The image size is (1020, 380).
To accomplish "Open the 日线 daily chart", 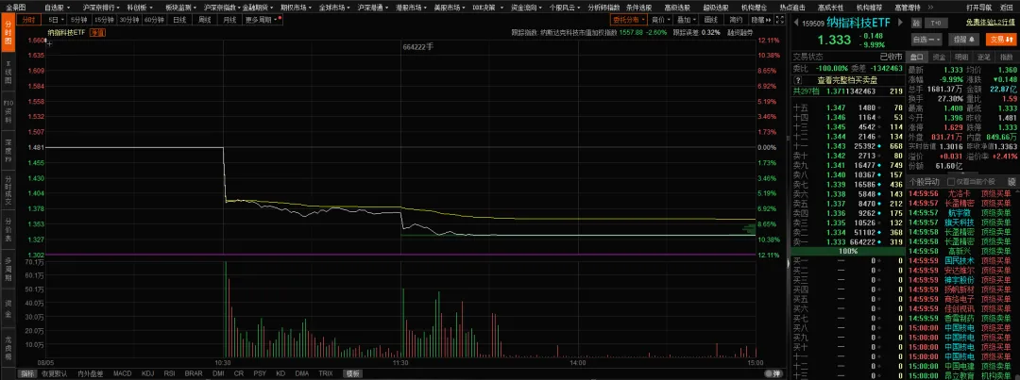I will click(x=179, y=20).
